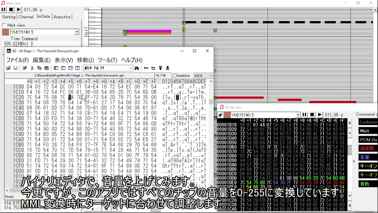Switch to the Setting tab
Viewport: 378px width, 213px height.
tap(9, 17)
